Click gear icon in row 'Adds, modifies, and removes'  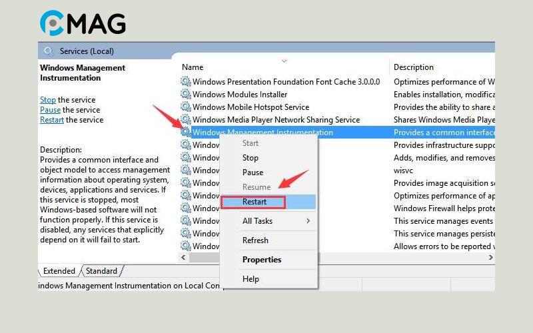[185, 157]
